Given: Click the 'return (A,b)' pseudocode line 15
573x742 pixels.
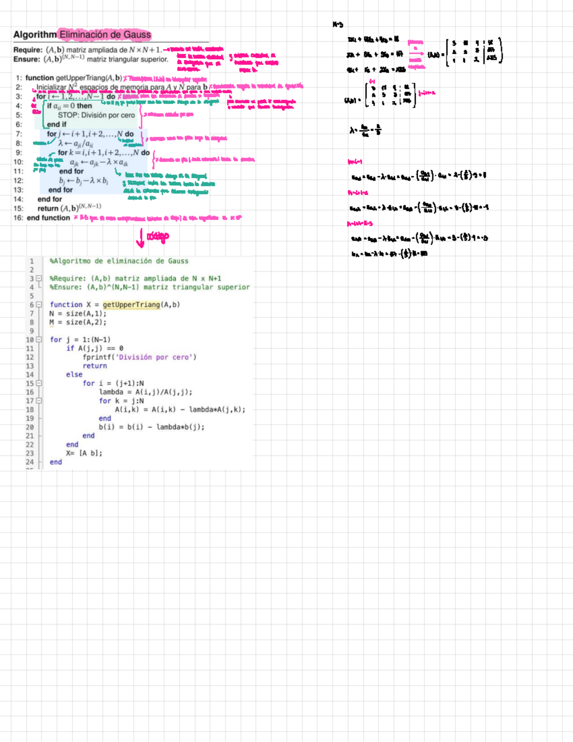Looking at the screenshot, I should (x=69, y=208).
